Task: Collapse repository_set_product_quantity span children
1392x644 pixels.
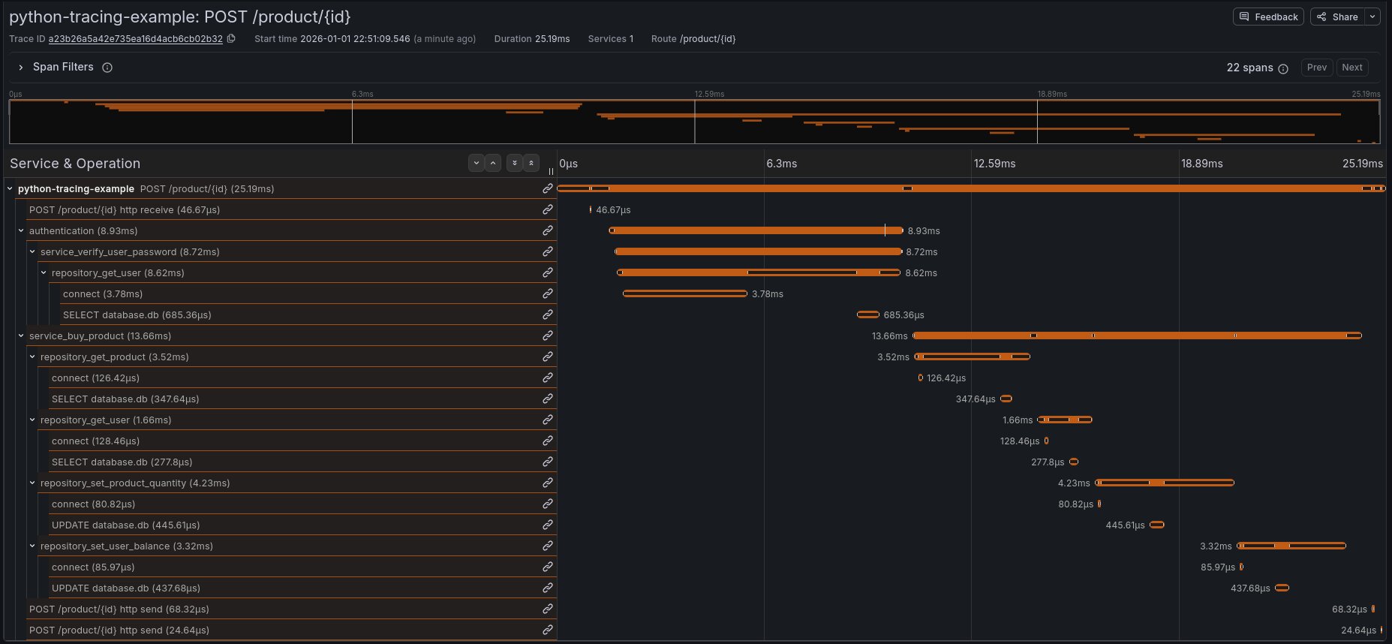Action: point(32,483)
